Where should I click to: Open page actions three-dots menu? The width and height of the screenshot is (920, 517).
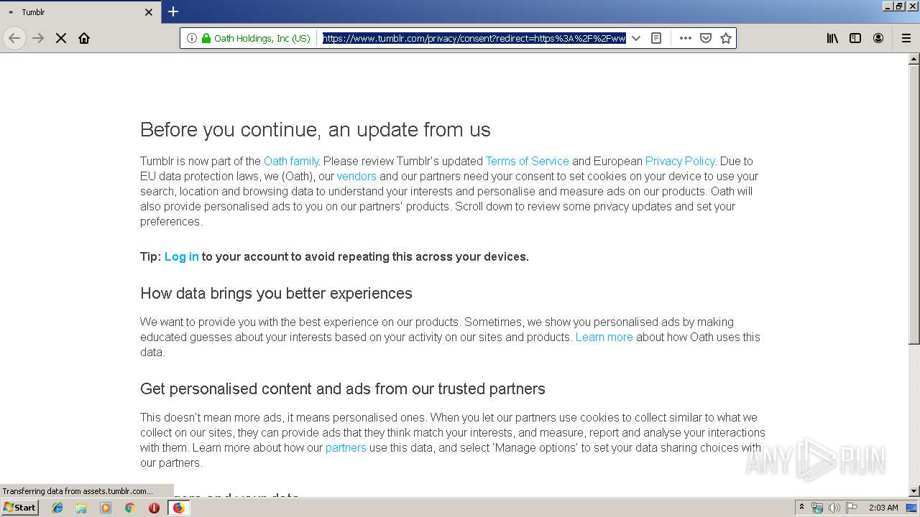[686, 38]
